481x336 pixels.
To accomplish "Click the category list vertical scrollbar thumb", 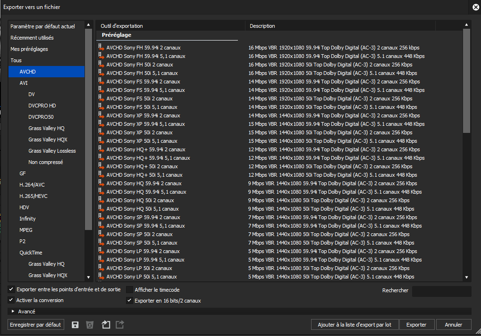I will [88, 129].
